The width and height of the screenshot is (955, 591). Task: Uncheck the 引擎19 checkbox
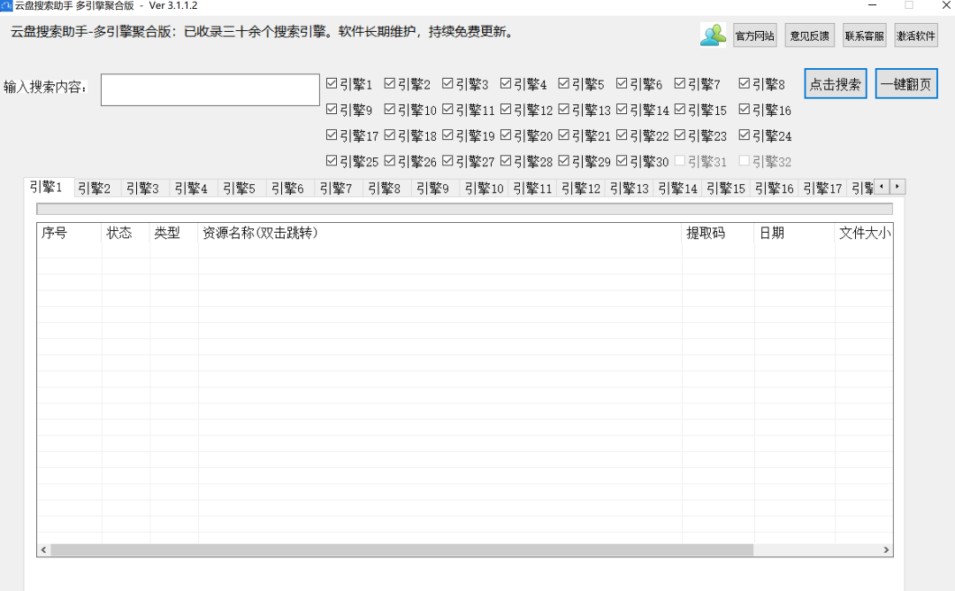447,134
